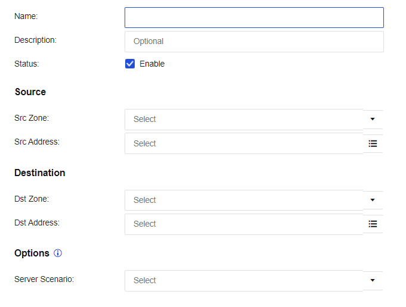Click the Server Scenario select field

(x=243, y=280)
